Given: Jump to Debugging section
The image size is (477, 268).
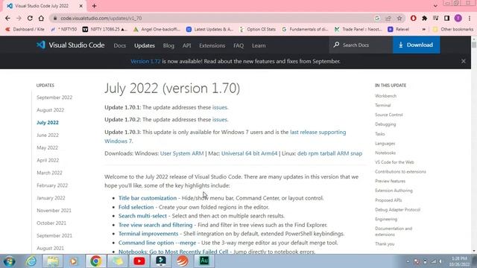Looking at the screenshot, I should coord(385,124).
